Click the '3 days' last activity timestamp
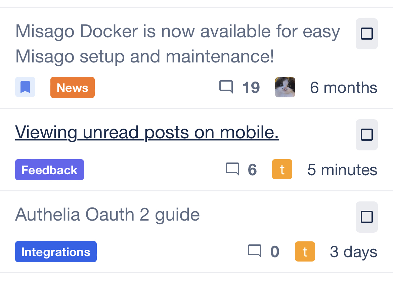This screenshot has width=393, height=281. [353, 252]
